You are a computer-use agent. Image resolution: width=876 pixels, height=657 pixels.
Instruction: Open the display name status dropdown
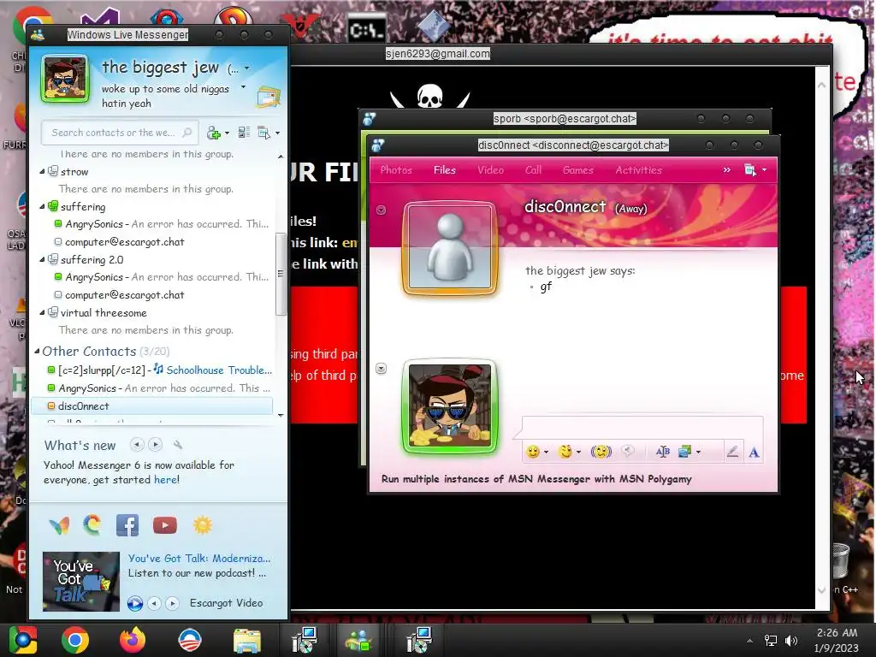[247, 68]
